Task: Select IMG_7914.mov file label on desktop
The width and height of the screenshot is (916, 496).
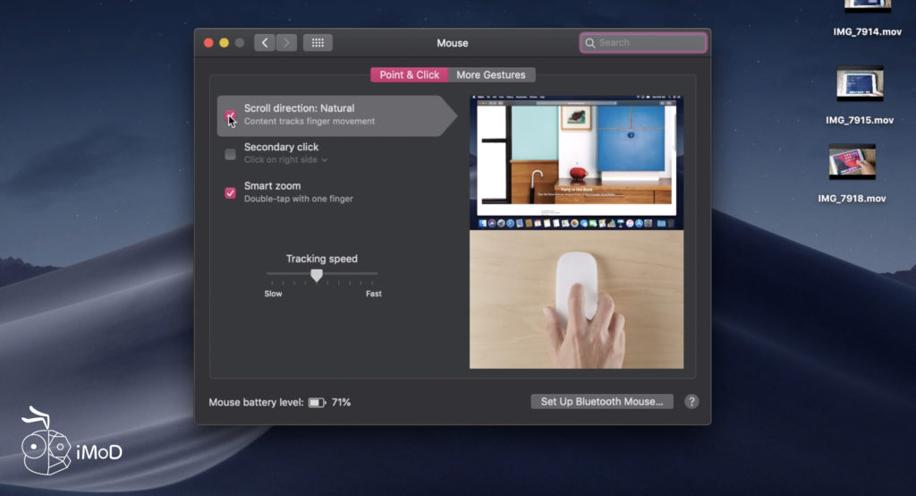Action: click(x=868, y=32)
